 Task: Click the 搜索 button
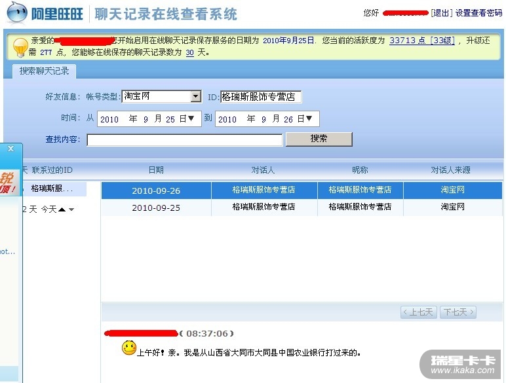[x=319, y=139]
